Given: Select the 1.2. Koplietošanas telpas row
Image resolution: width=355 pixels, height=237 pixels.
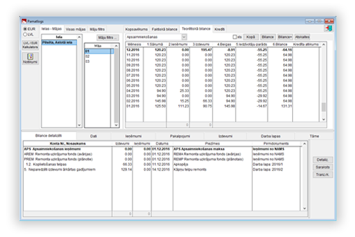Looking at the screenshot, I should tap(162, 164).
